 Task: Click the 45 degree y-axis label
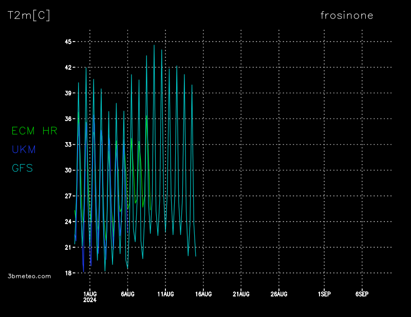(x=67, y=42)
